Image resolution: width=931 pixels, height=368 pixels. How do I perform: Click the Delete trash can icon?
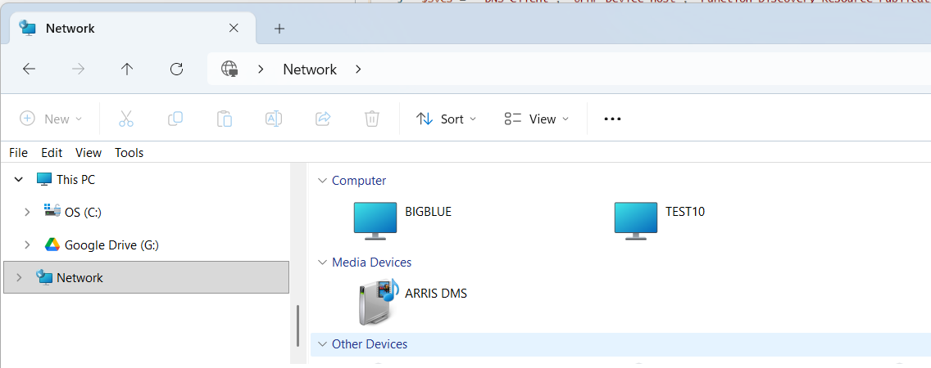pyautogui.click(x=372, y=119)
